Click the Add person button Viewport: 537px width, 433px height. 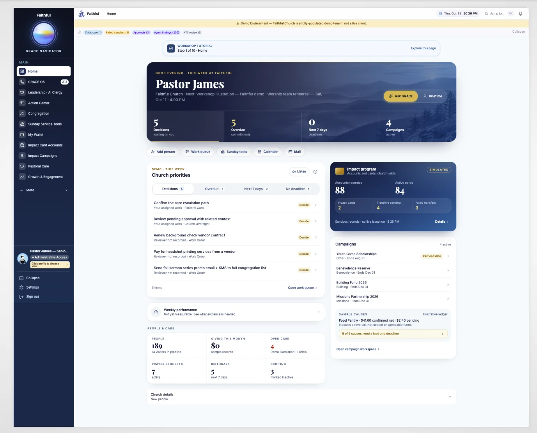click(163, 152)
